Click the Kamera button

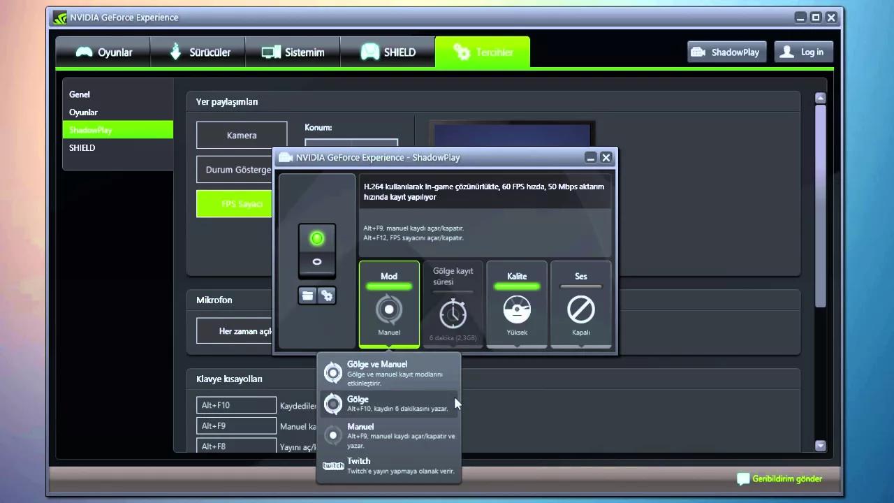click(242, 135)
